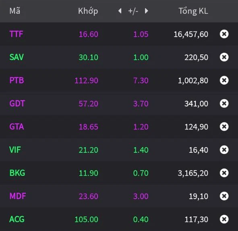Delete PTB from the list
The height and width of the screenshot is (231, 238).
[x=224, y=80]
